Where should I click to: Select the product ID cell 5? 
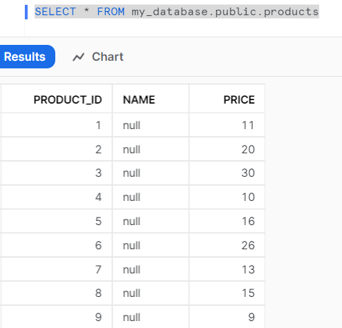(57, 221)
